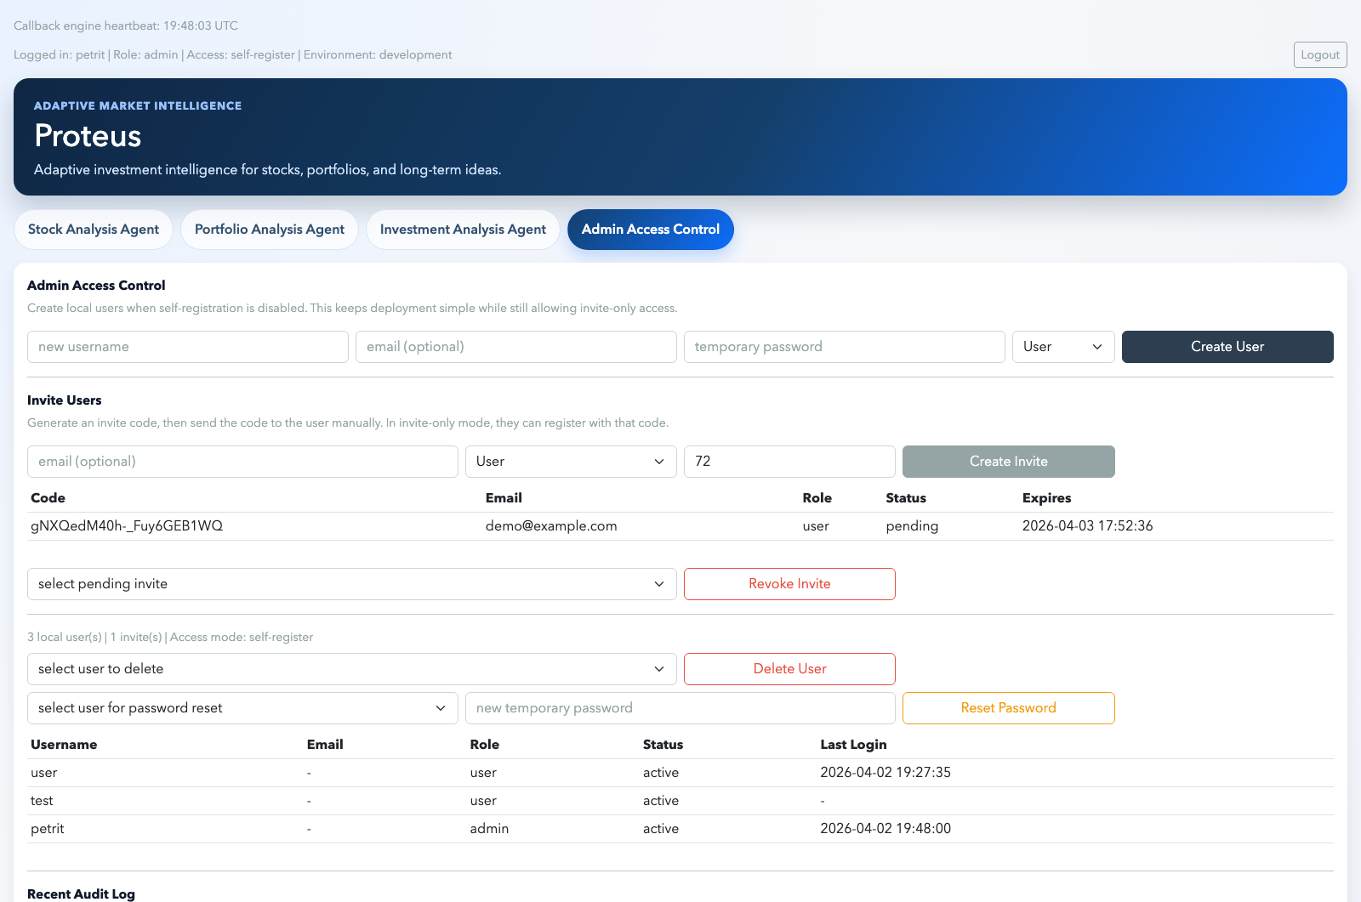Screen dimensions: 1361x902
Task: Select the invite code gNXQedM40h-_Fuy6GEB1WQ row
Action: click(126, 525)
